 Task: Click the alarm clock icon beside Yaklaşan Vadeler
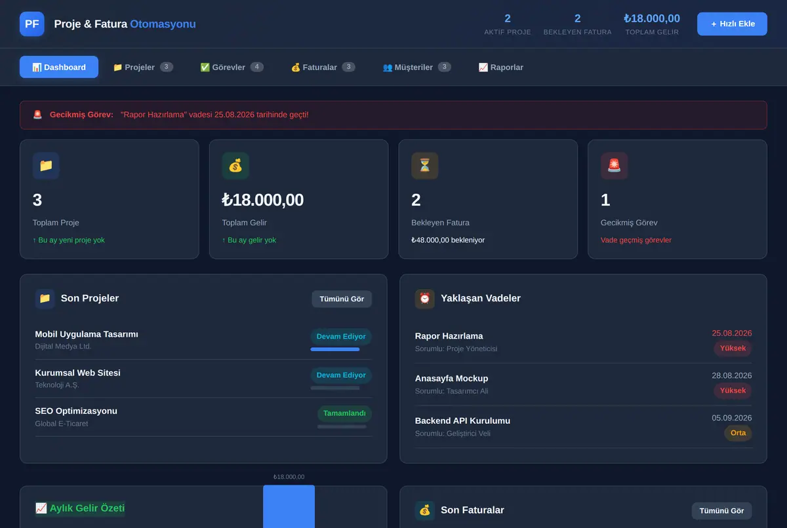[x=425, y=299]
